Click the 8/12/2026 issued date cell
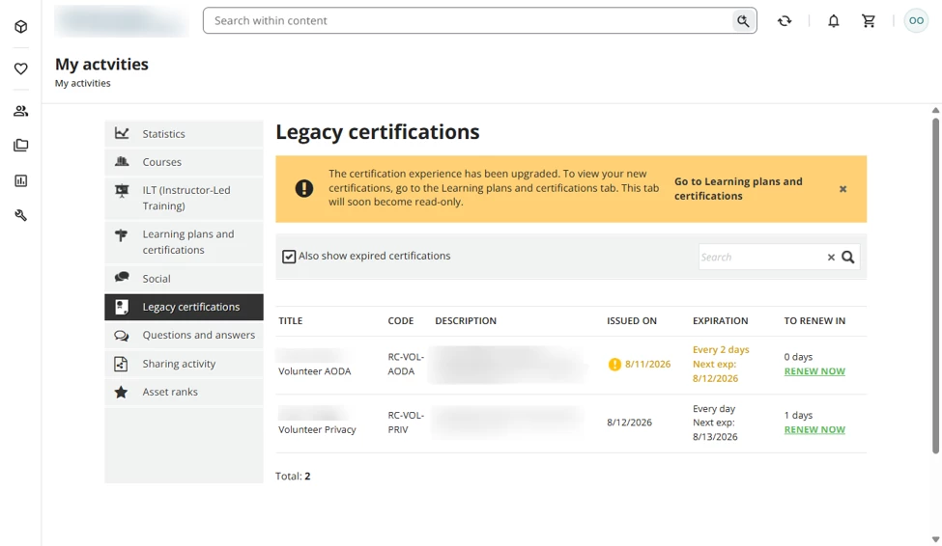 click(629, 423)
